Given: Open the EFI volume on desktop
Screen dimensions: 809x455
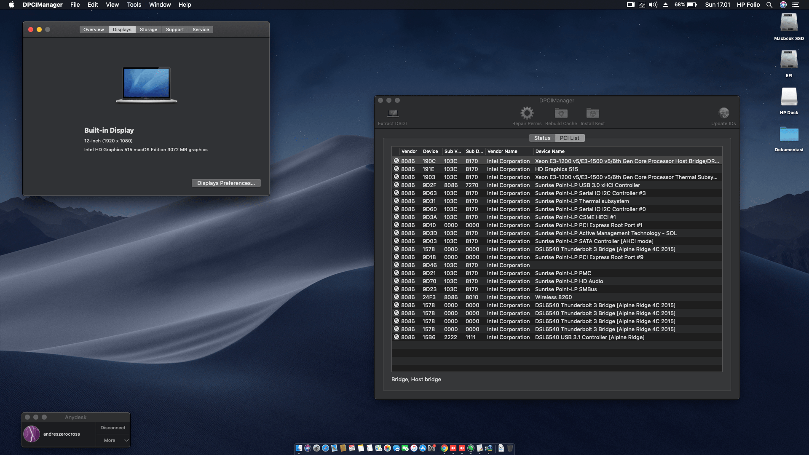Looking at the screenshot, I should coord(789,59).
